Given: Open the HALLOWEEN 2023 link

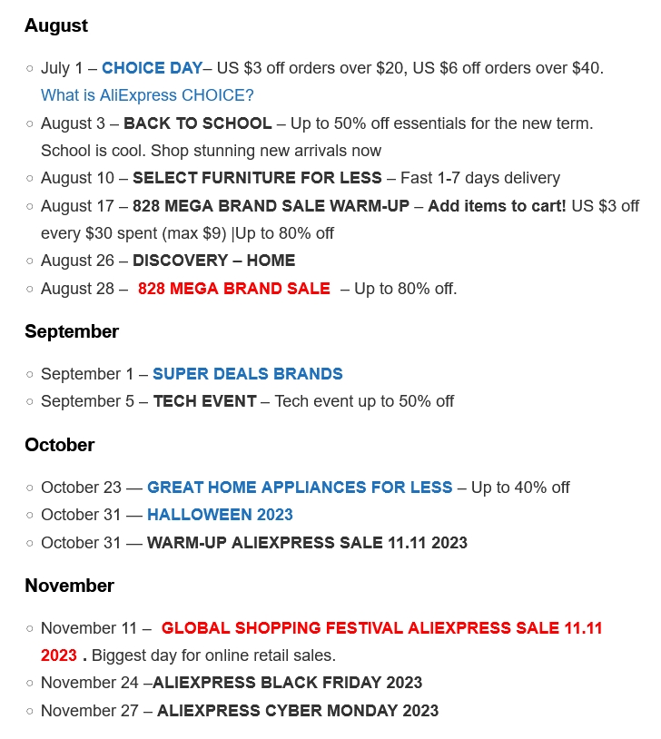Looking at the screenshot, I should (220, 515).
